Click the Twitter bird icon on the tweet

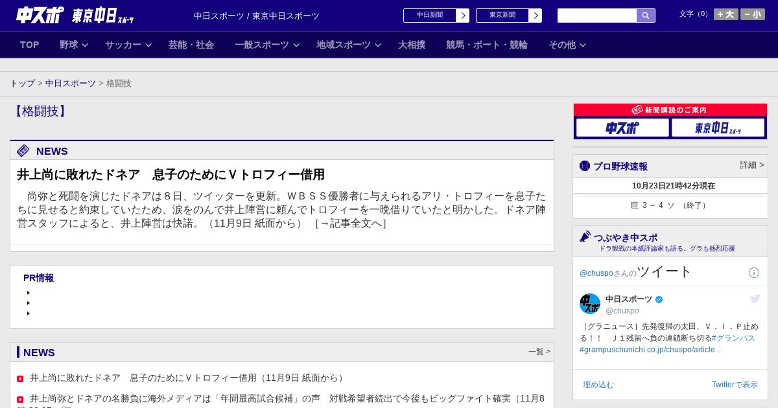click(755, 299)
